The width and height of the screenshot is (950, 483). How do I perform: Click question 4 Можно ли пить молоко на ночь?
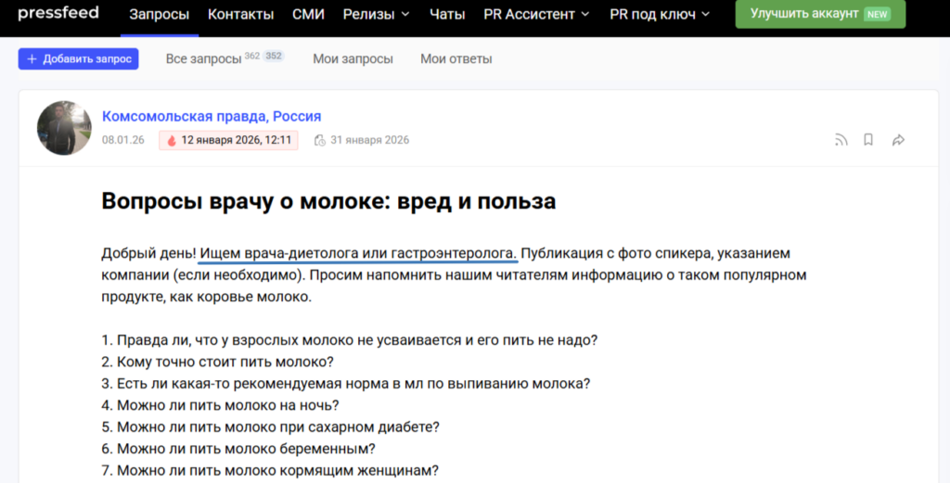click(x=220, y=405)
